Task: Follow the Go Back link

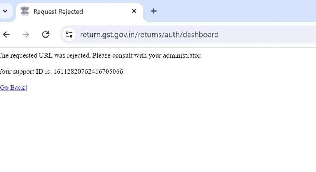Action: coord(13,87)
